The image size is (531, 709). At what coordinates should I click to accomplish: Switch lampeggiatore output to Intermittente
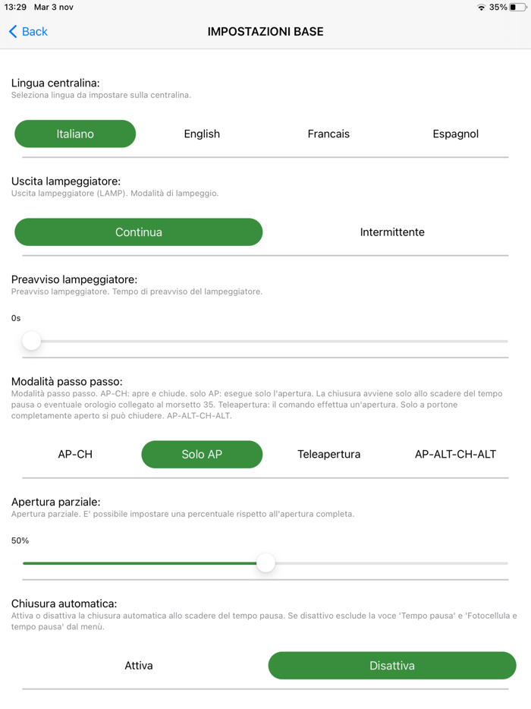(x=392, y=232)
